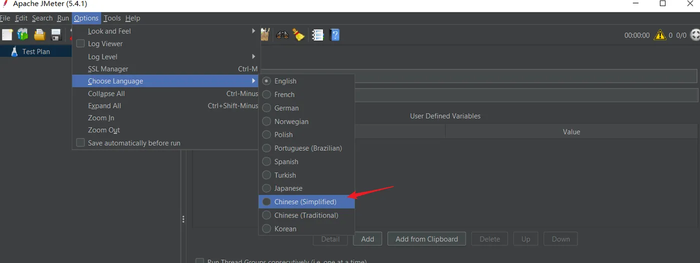
Task: Expand the Log Level submenu
Action: (x=165, y=56)
